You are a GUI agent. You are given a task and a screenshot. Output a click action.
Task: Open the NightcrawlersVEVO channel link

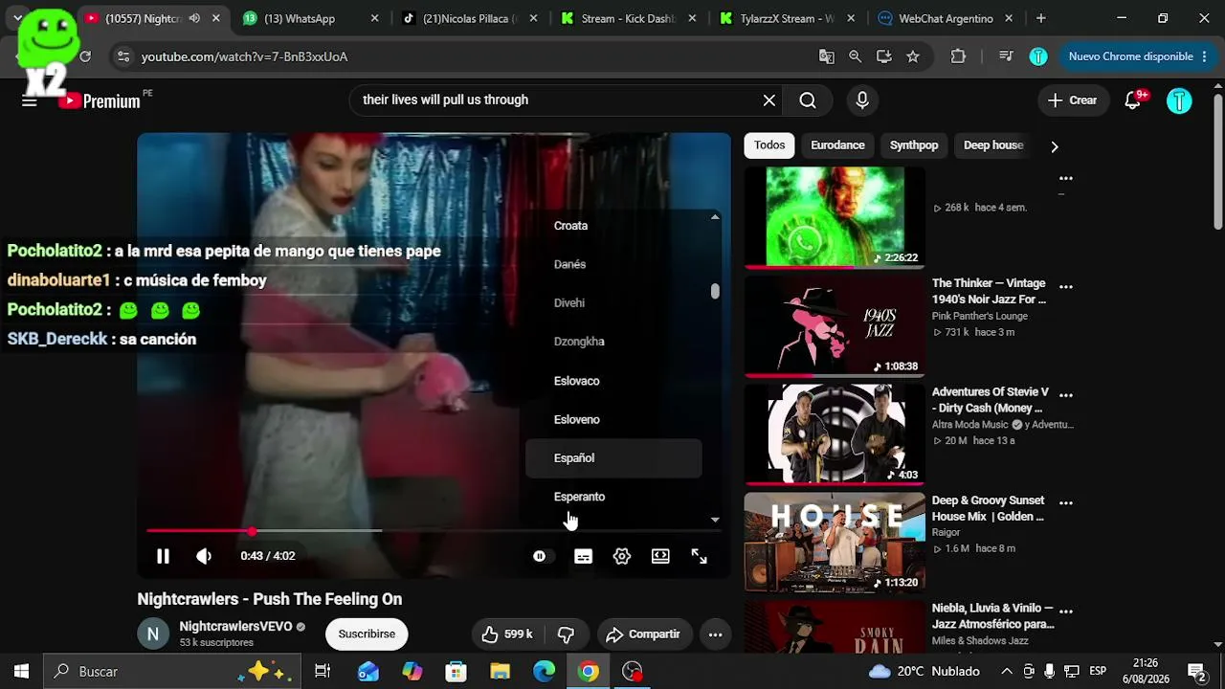click(x=235, y=627)
